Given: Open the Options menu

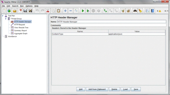Looking at the screenshot, I should pyautogui.click(x=29, y=6).
